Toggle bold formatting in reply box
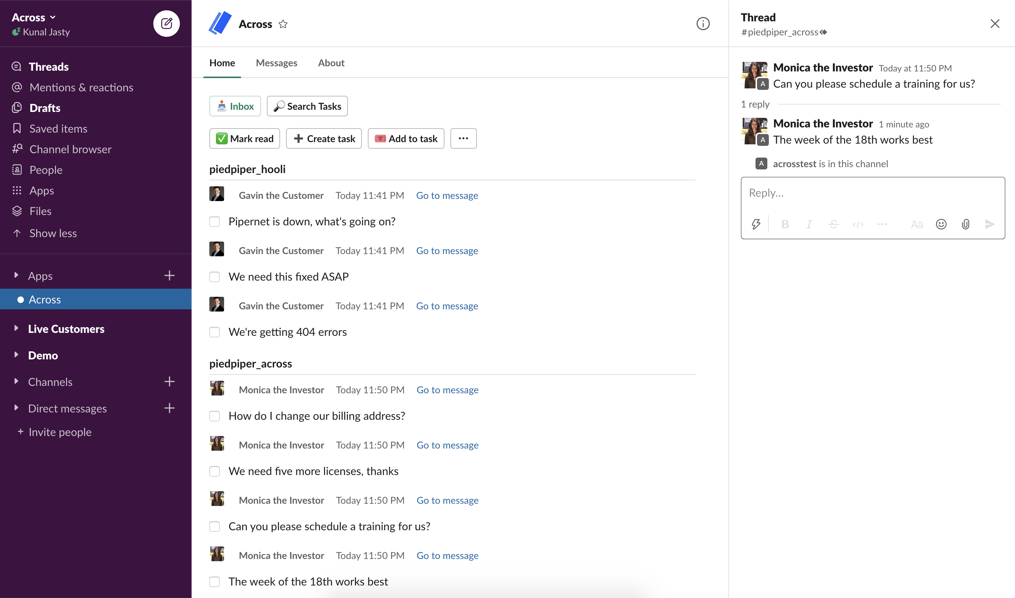Image resolution: width=1015 pixels, height=598 pixels. click(785, 224)
